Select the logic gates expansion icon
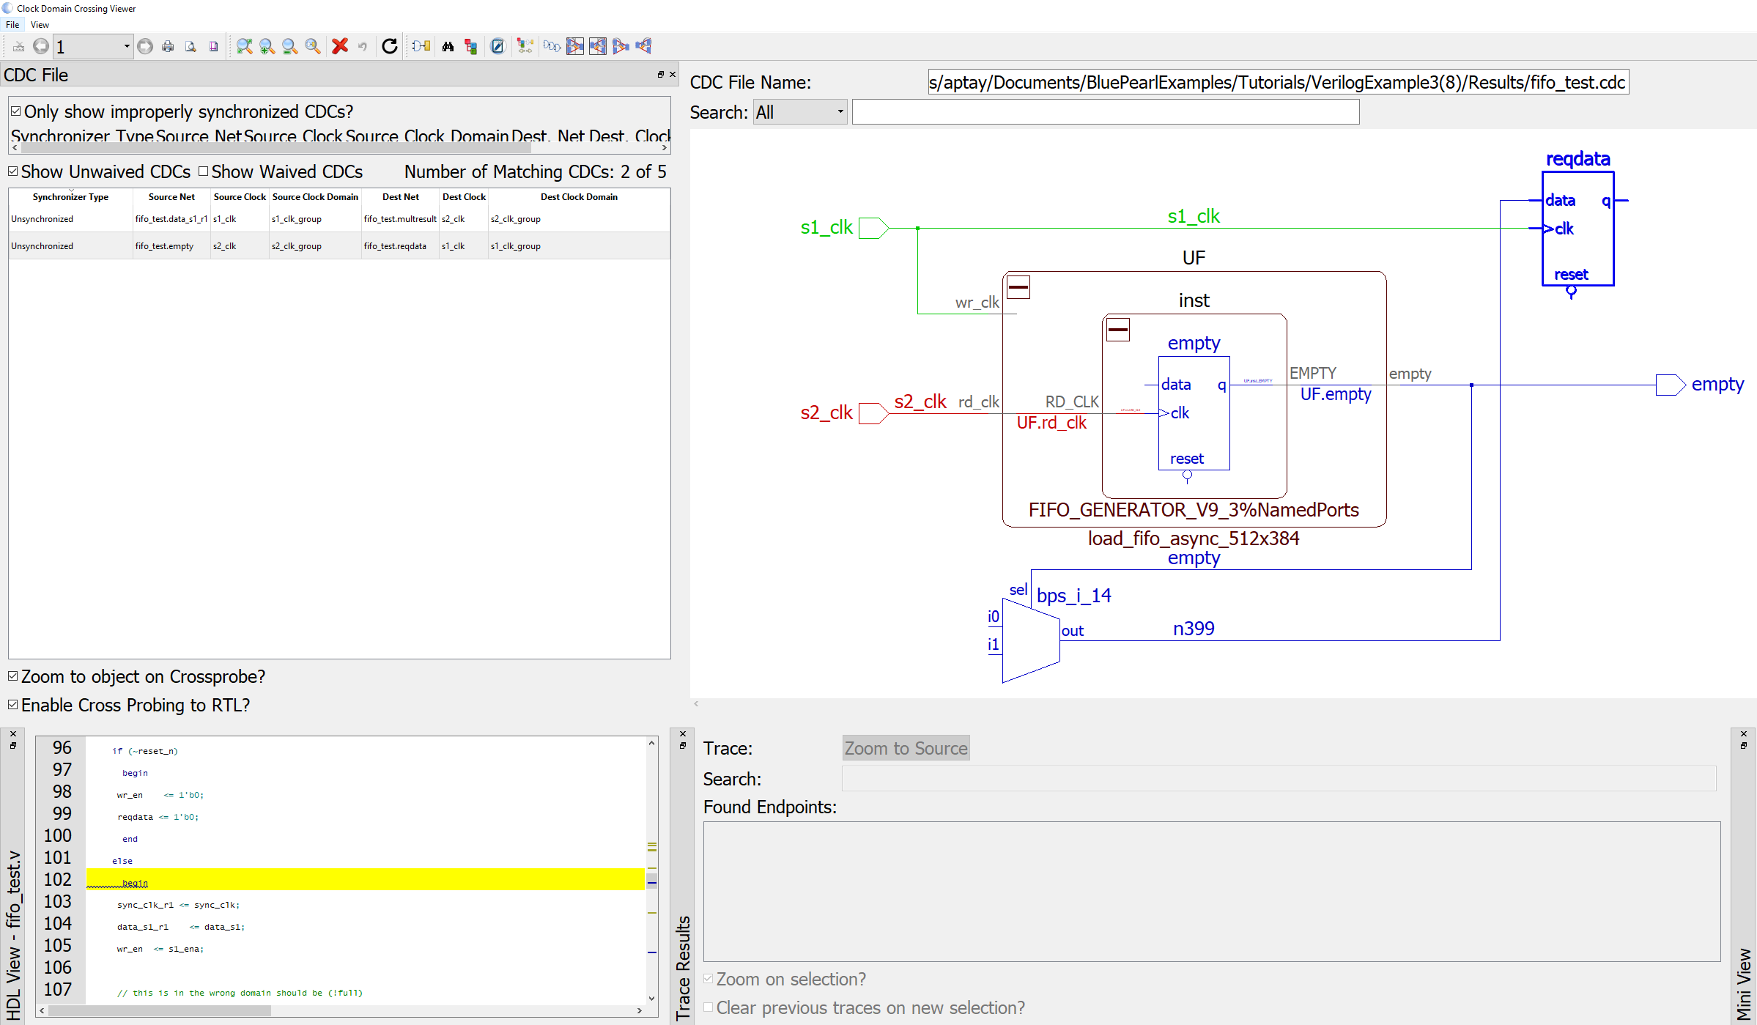Screen dimensions: 1757x1025 551,45
